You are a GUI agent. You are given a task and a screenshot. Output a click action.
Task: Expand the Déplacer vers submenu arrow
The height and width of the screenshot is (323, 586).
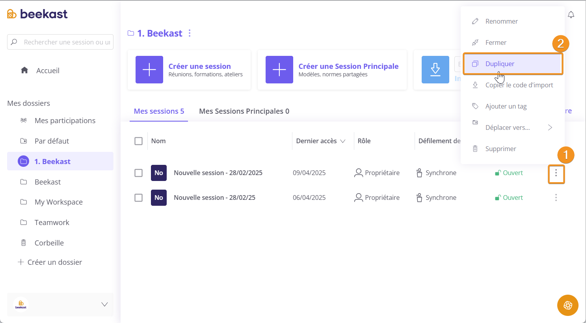550,127
